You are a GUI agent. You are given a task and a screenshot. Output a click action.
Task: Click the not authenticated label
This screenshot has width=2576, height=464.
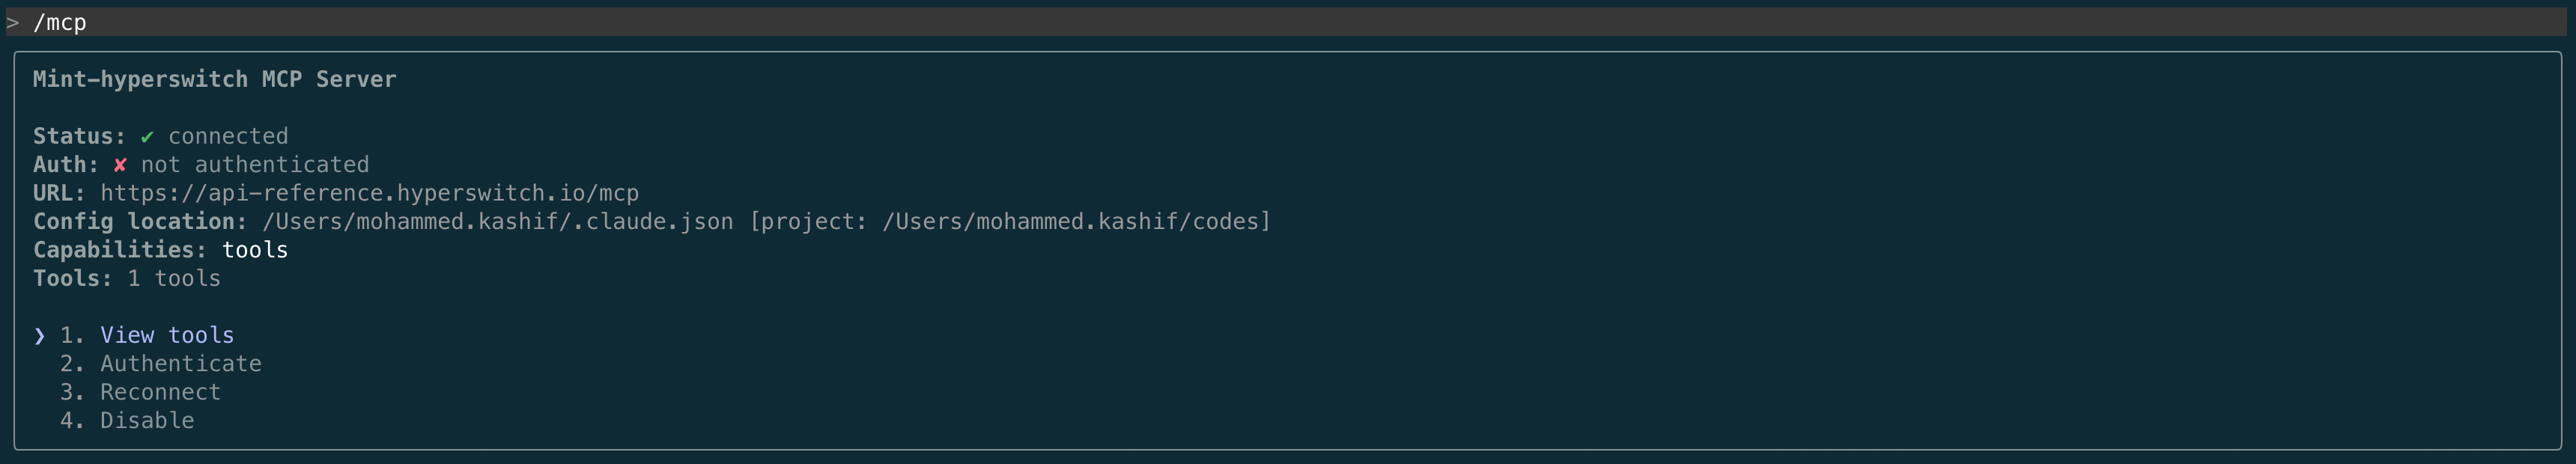(257, 164)
